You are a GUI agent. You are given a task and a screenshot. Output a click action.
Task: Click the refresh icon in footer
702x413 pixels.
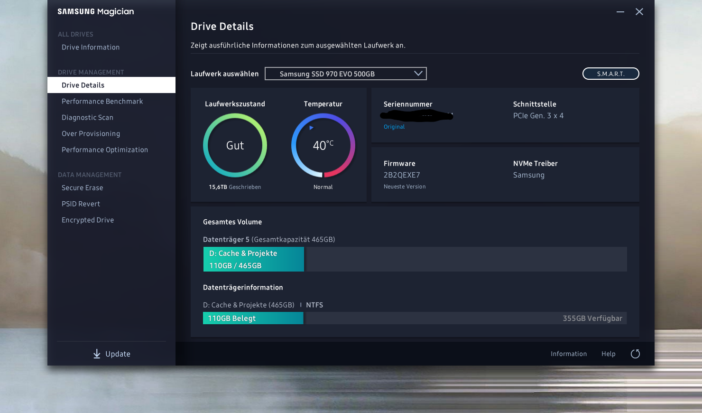635,354
